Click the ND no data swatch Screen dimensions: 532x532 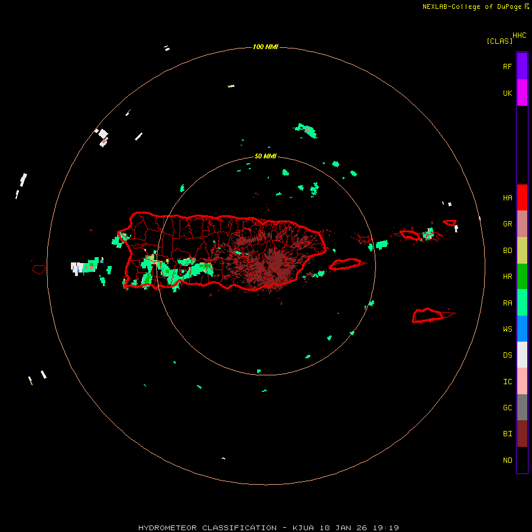pyautogui.click(x=522, y=460)
